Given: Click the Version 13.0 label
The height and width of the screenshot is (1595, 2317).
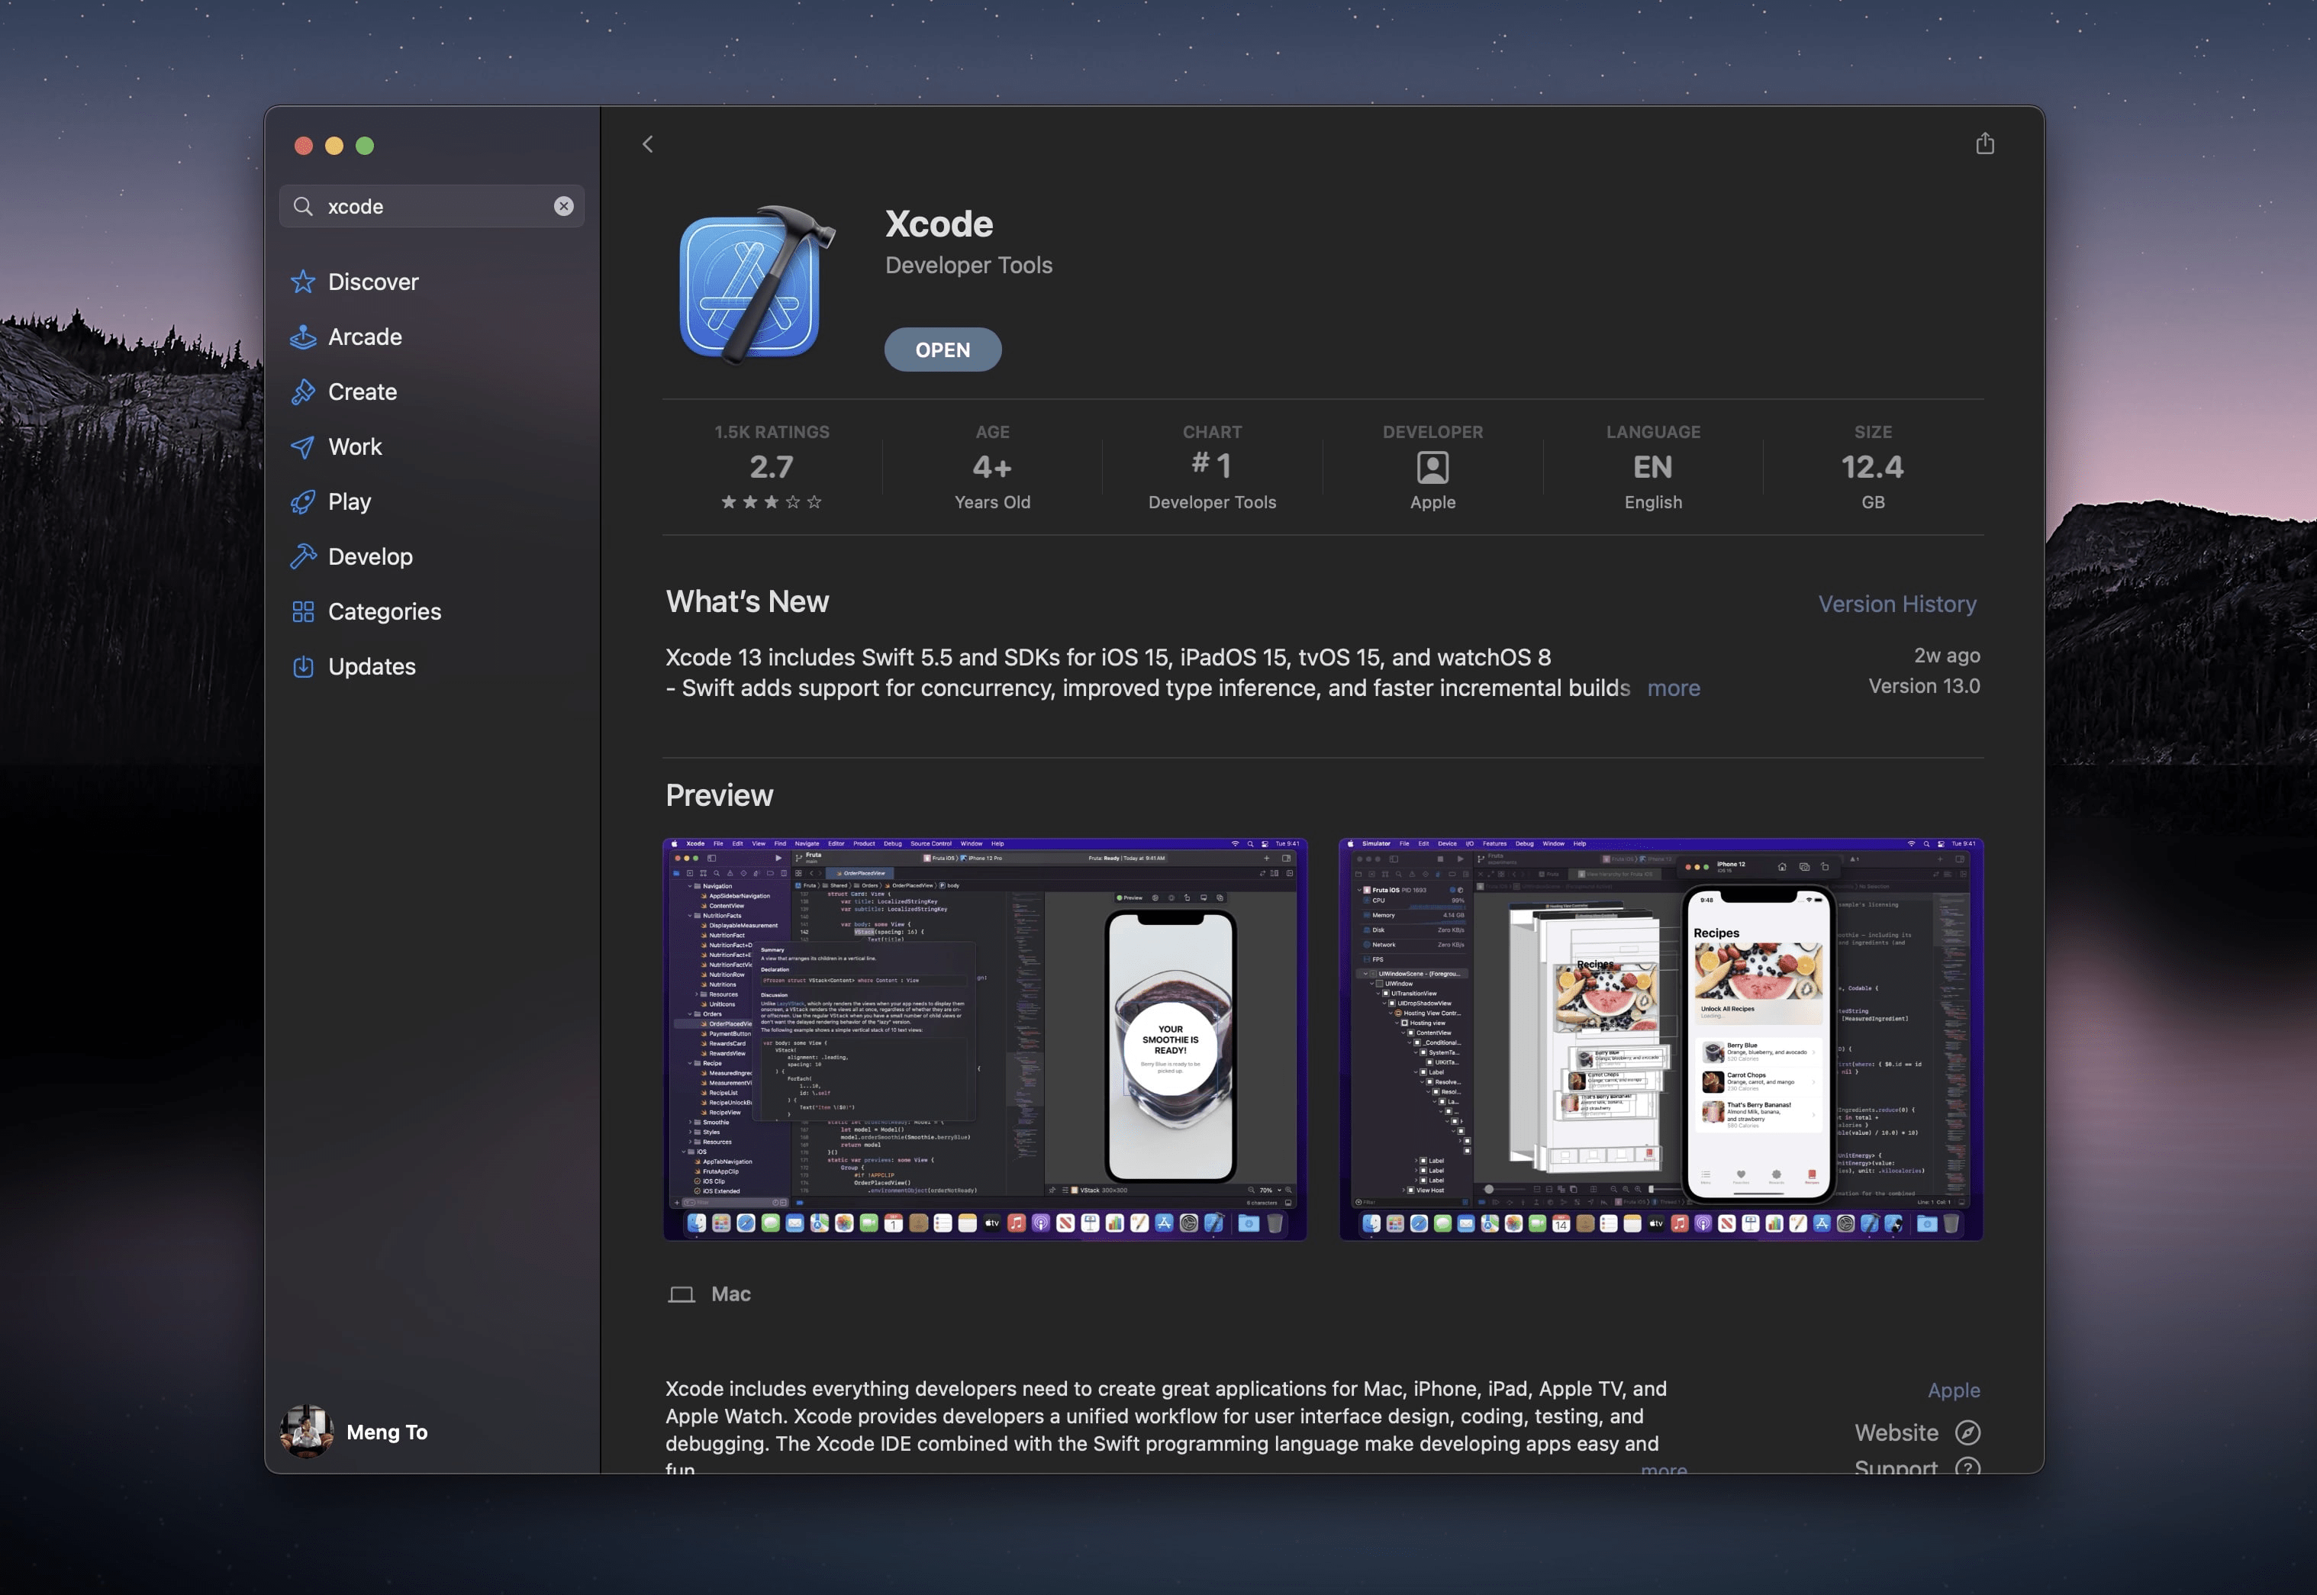Looking at the screenshot, I should pyautogui.click(x=1923, y=687).
